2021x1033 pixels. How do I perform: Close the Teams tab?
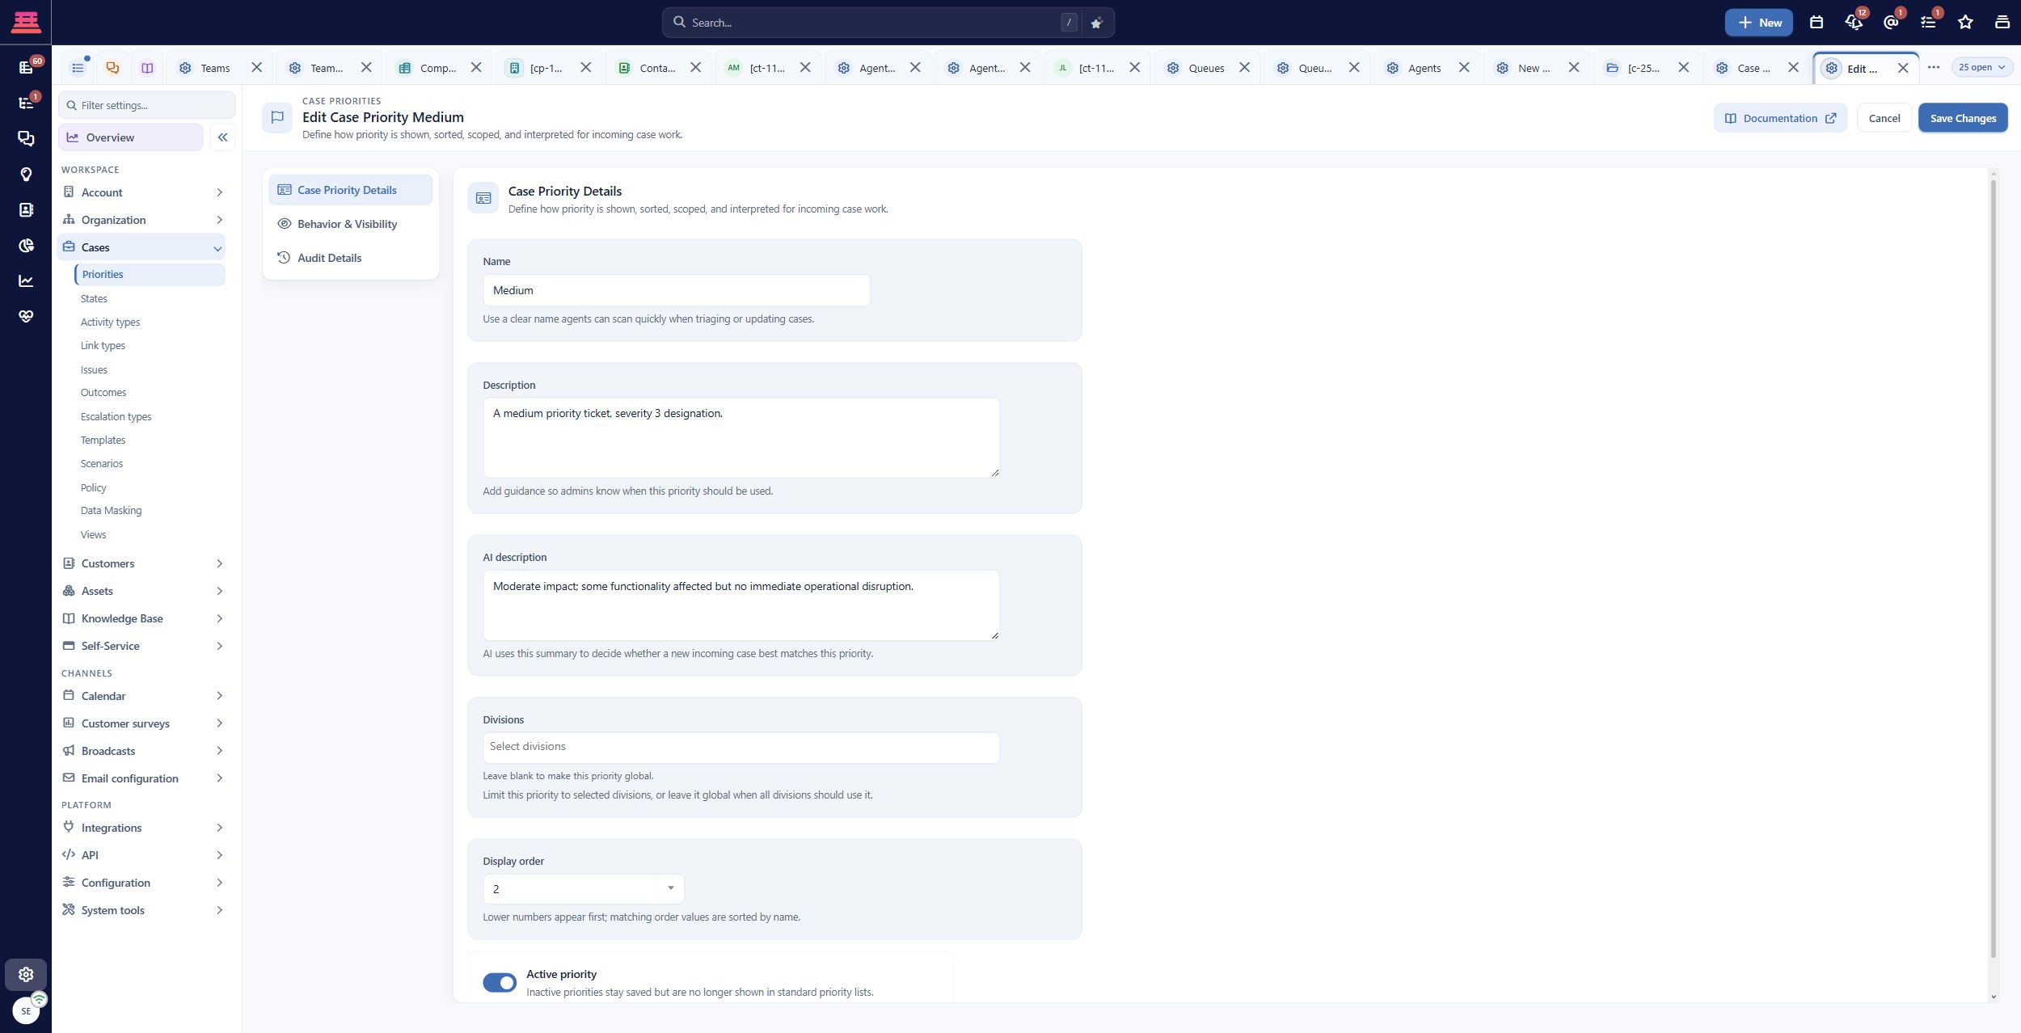[x=256, y=67]
